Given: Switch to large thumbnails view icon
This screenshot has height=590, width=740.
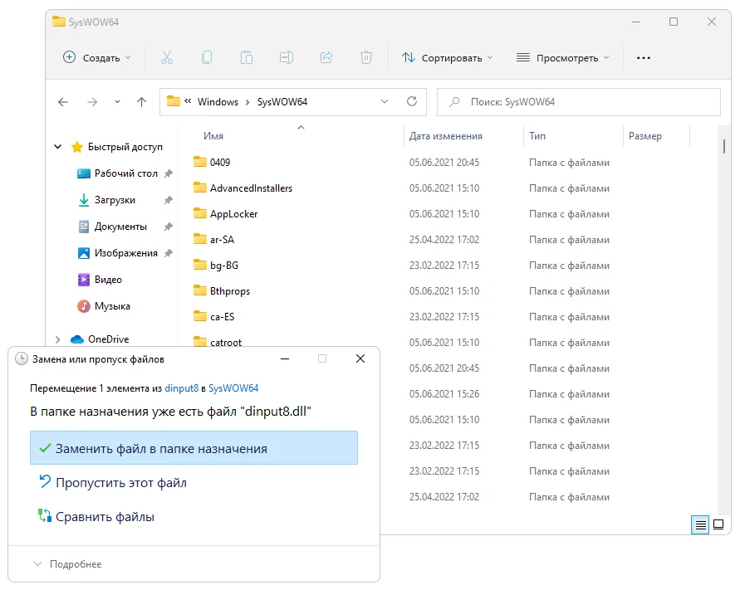Looking at the screenshot, I should point(718,524).
